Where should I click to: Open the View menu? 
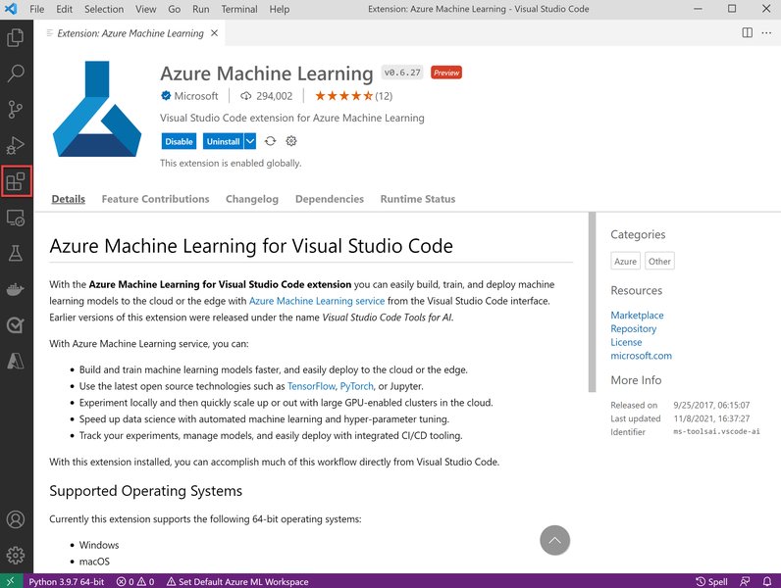point(145,9)
